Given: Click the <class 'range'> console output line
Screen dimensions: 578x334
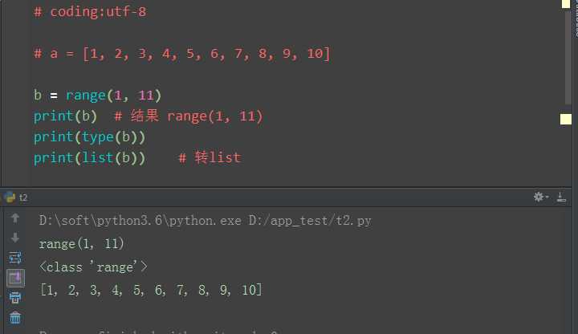Looking at the screenshot, I should coord(93,267).
